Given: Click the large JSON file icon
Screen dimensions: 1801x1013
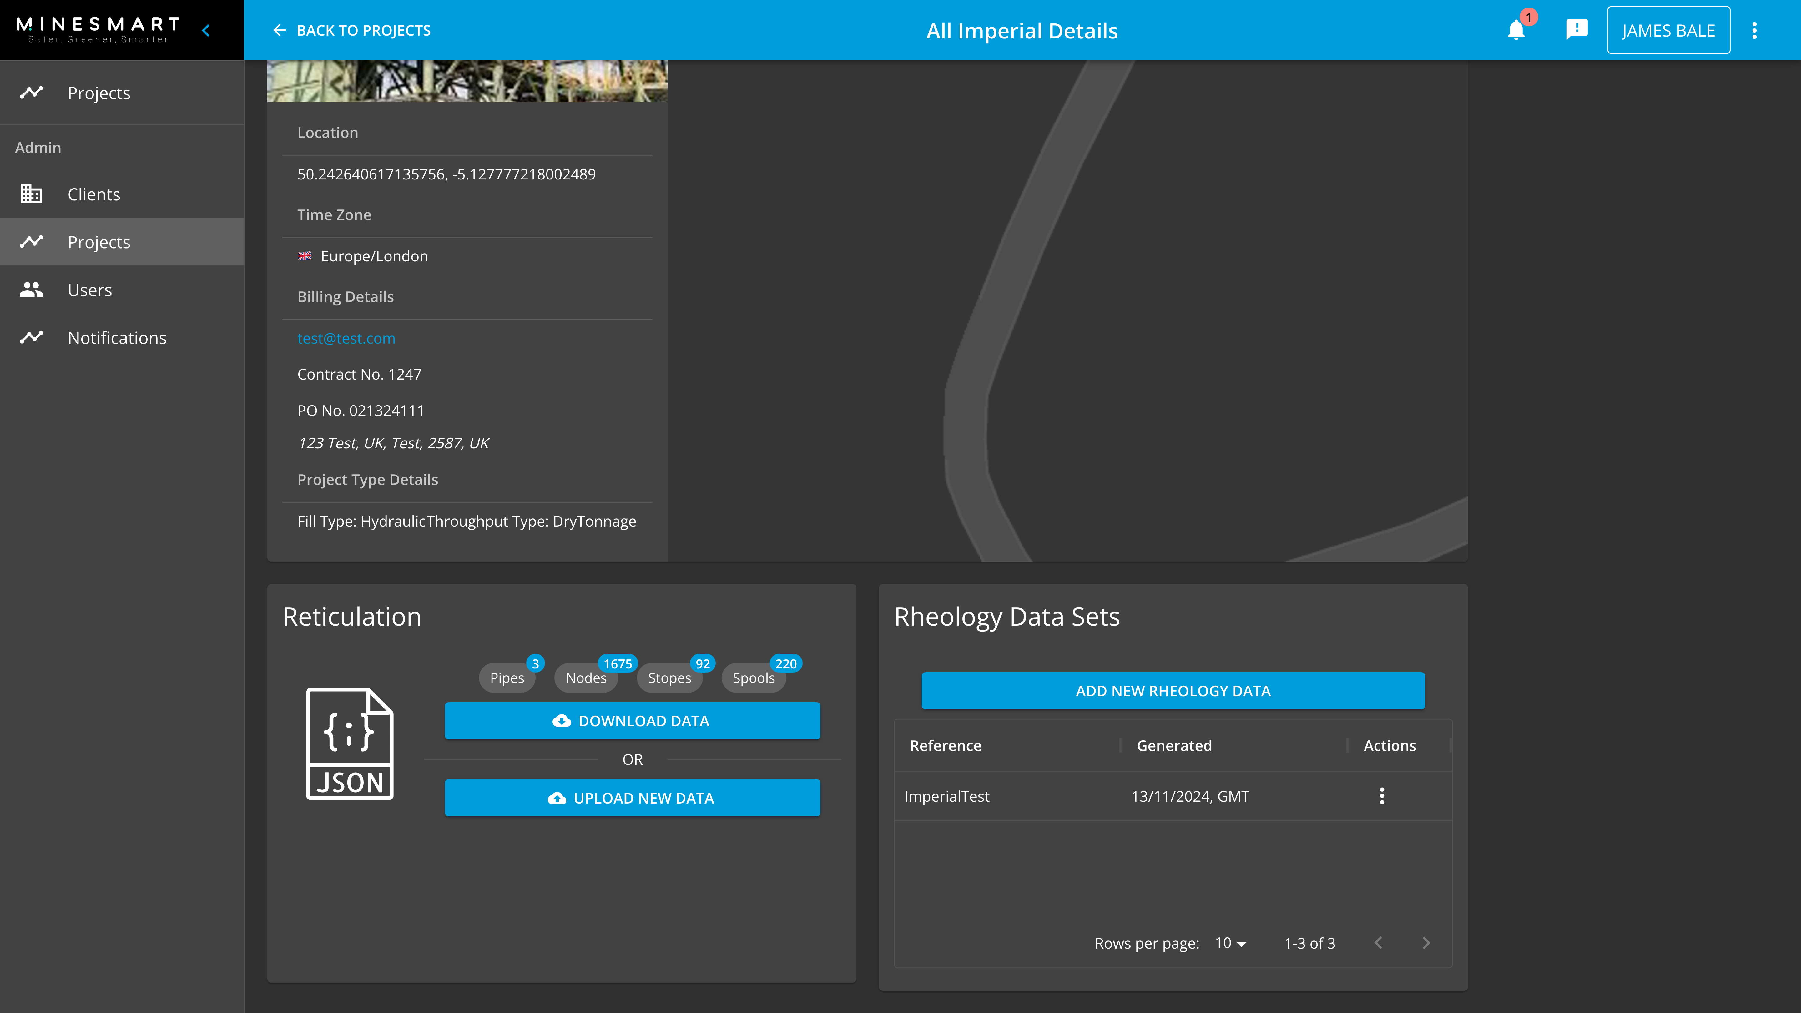Looking at the screenshot, I should pyautogui.click(x=350, y=743).
